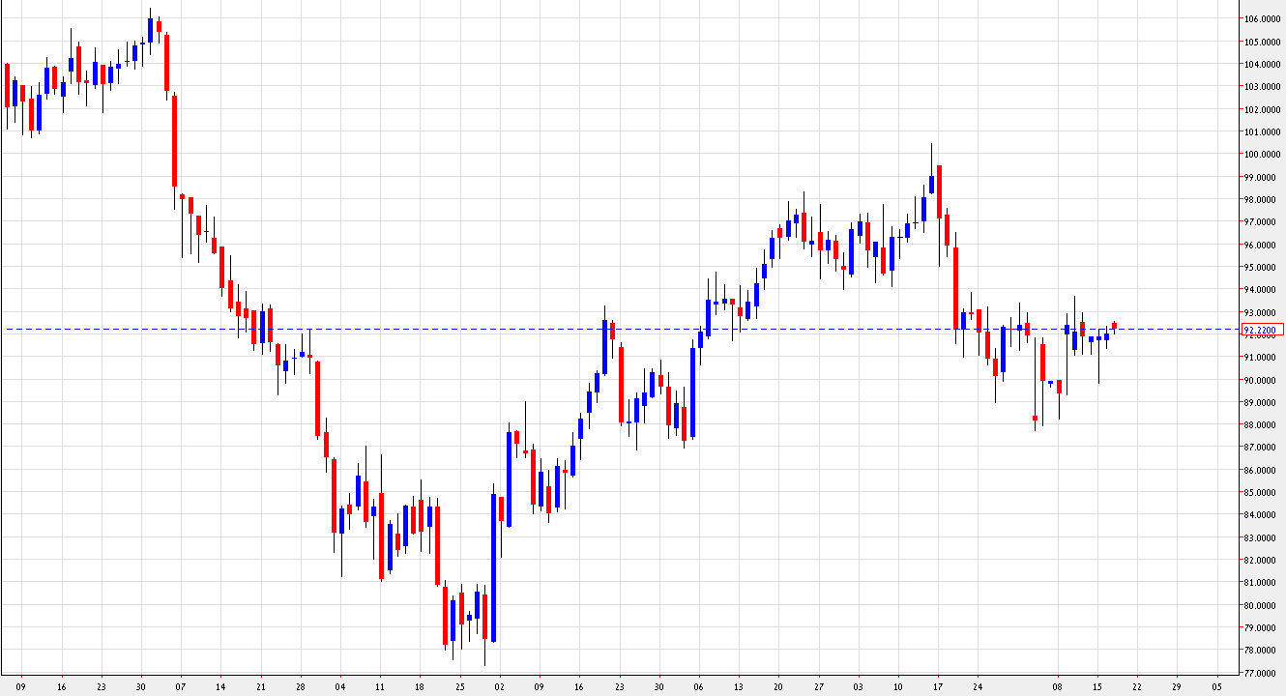Pick the 78.0000 price axis label
The width and height of the screenshot is (1286, 696).
click(1261, 651)
